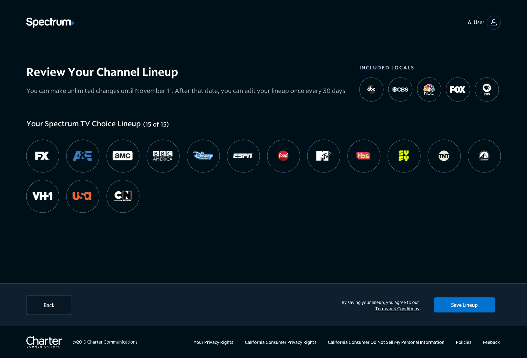Screen dimensions: 527x358
Task: Open the Terms and Conditions link
Action: 397,309
